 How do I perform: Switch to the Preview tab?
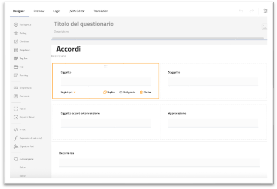tap(39, 11)
